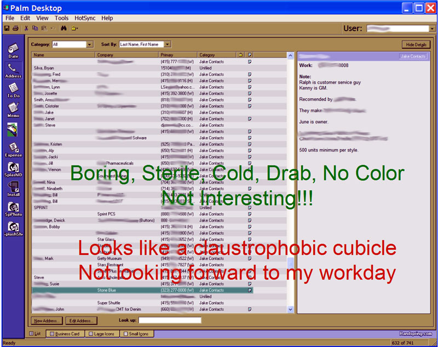Launch SplashID from the sidebar

13,170
